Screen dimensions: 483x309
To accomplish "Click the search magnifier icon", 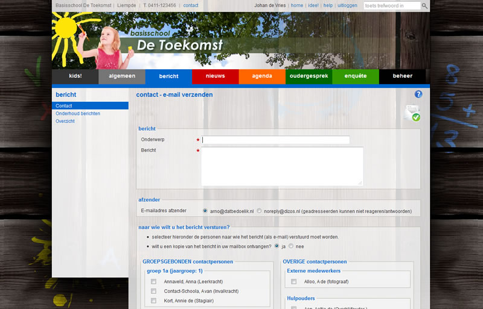I will click(x=424, y=5).
